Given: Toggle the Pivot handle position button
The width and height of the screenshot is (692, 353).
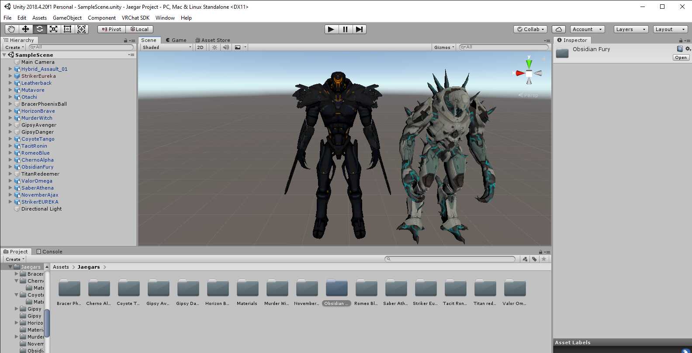Looking at the screenshot, I should [x=112, y=29].
